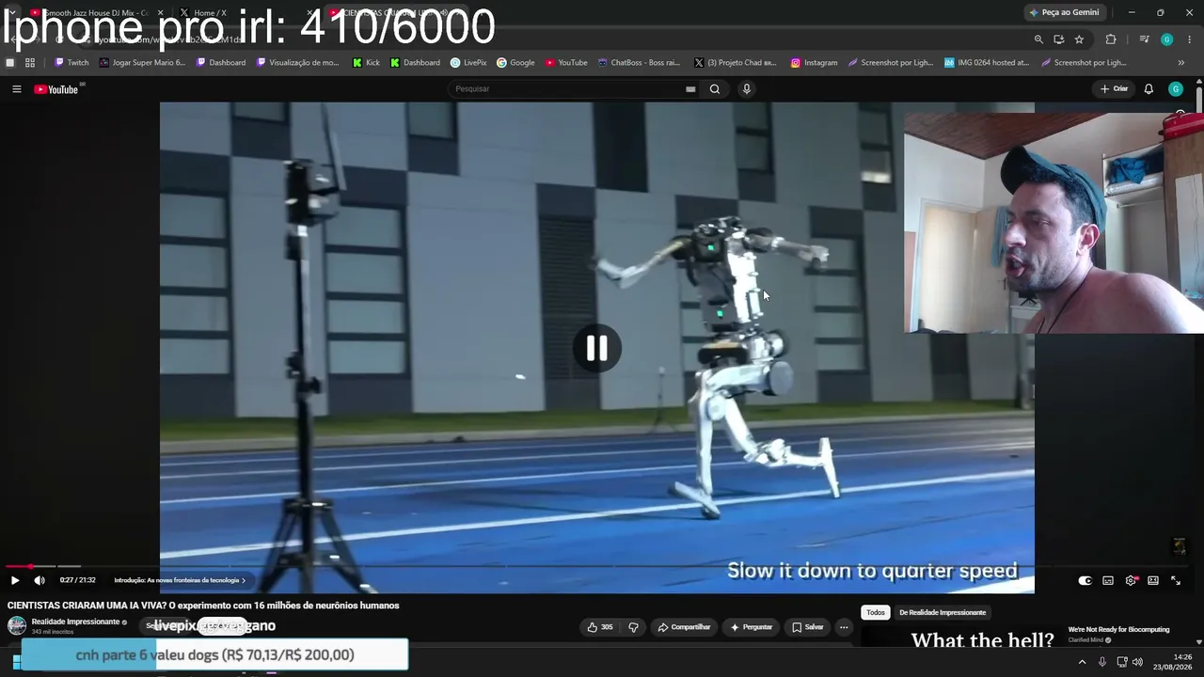
Task: Open the 'IMG 0264 hosted at' bookmark
Action: tap(987, 63)
